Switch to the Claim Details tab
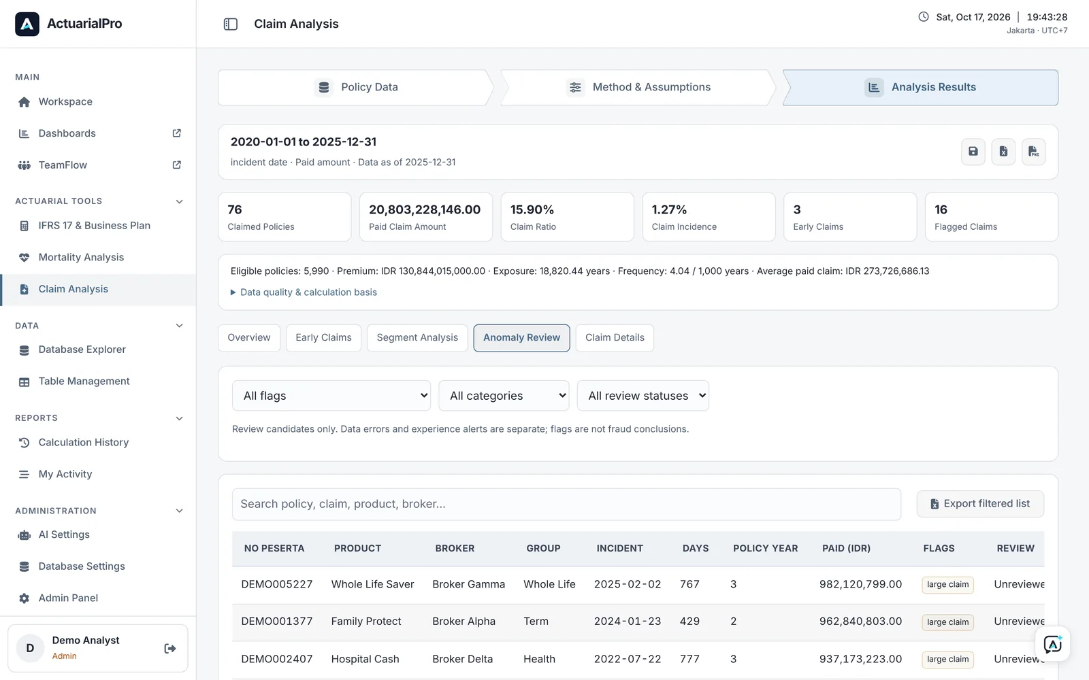Image resolution: width=1089 pixels, height=680 pixels. [615, 338]
